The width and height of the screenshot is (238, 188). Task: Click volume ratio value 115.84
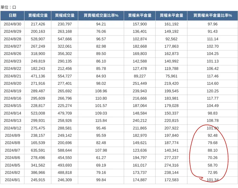click(101, 121)
